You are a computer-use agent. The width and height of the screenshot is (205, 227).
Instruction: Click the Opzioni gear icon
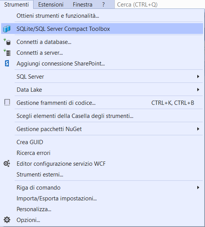tap(7, 220)
